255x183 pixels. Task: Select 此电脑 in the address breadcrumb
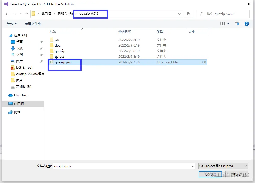(46, 14)
